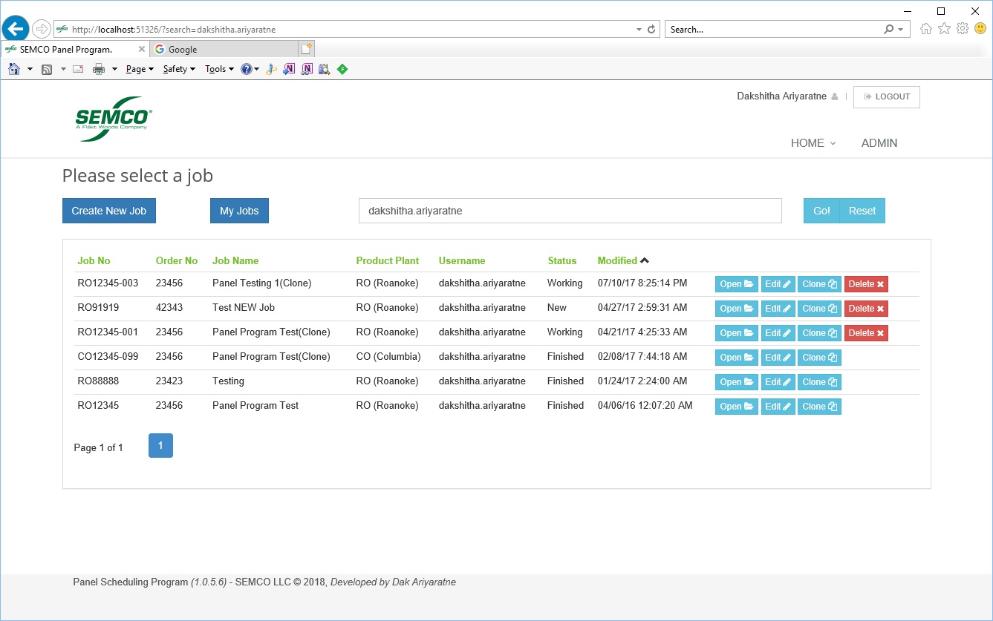This screenshot has height=621, width=993.
Task: Open the Favorites star icon
Action: 944,29
